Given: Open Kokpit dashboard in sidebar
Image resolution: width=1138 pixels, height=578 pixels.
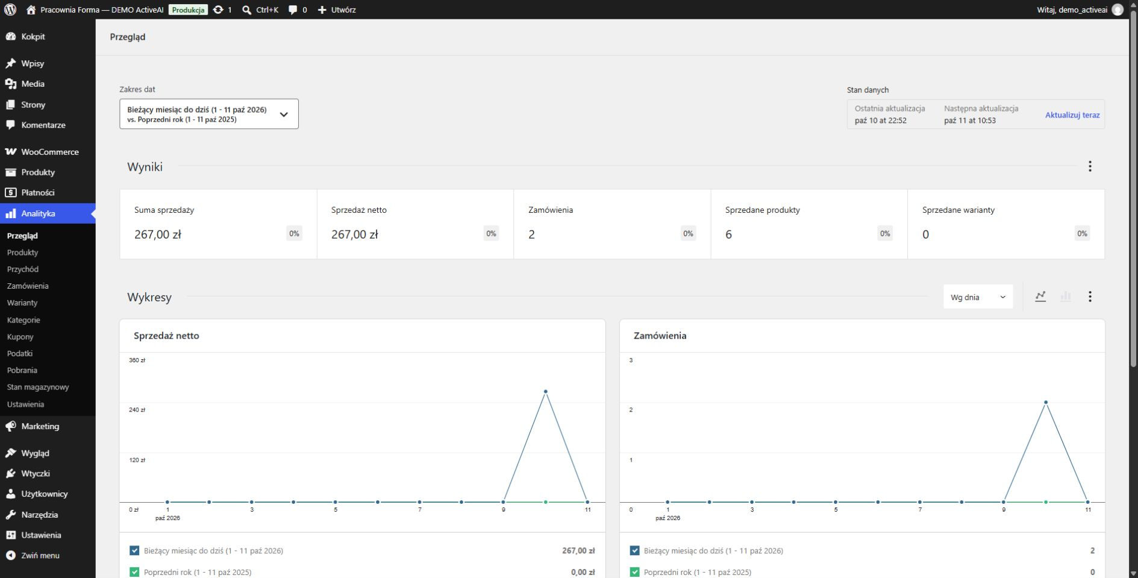Looking at the screenshot, I should [x=48, y=37].
